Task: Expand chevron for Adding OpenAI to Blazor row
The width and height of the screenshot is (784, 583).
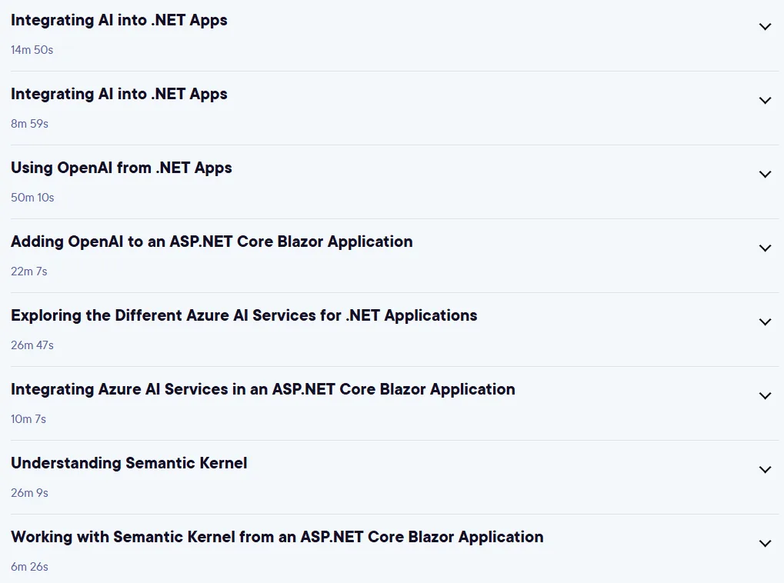Action: click(x=765, y=248)
